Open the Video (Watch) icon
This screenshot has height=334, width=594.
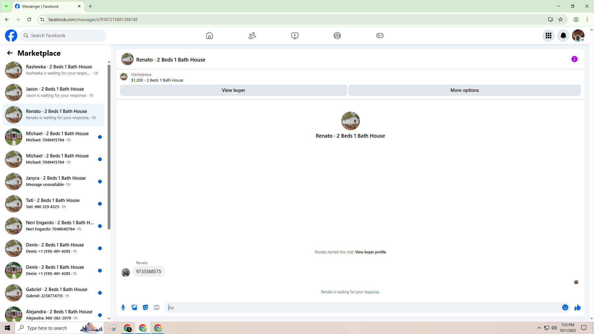[x=295, y=36]
